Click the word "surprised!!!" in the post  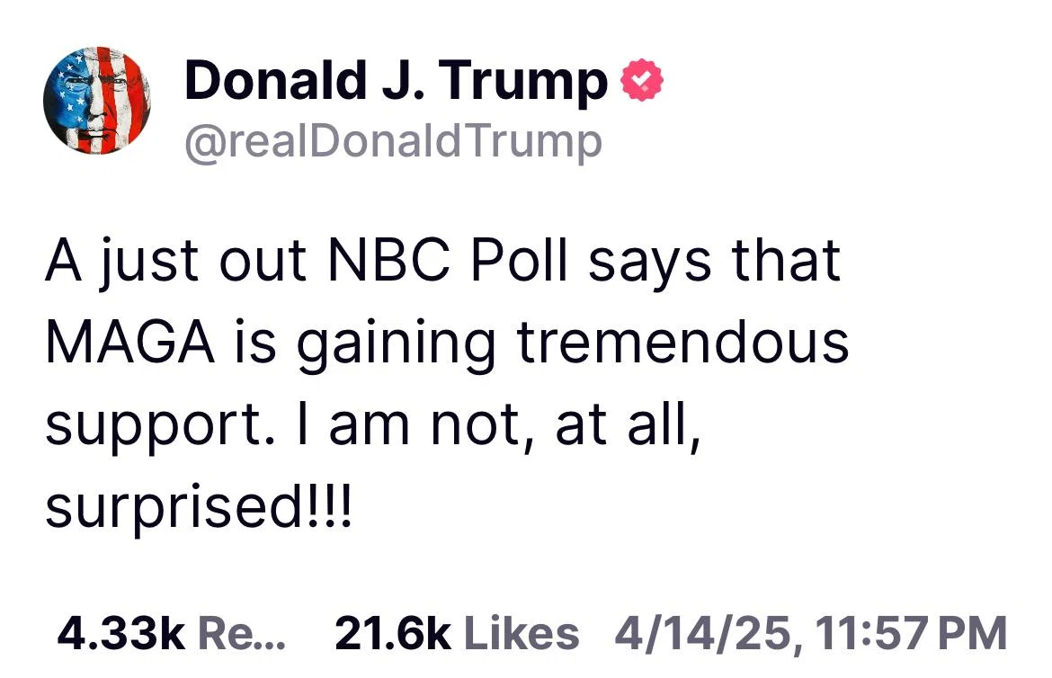(x=199, y=505)
